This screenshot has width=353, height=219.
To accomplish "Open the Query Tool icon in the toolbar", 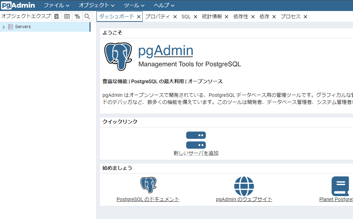I will tap(56, 16).
